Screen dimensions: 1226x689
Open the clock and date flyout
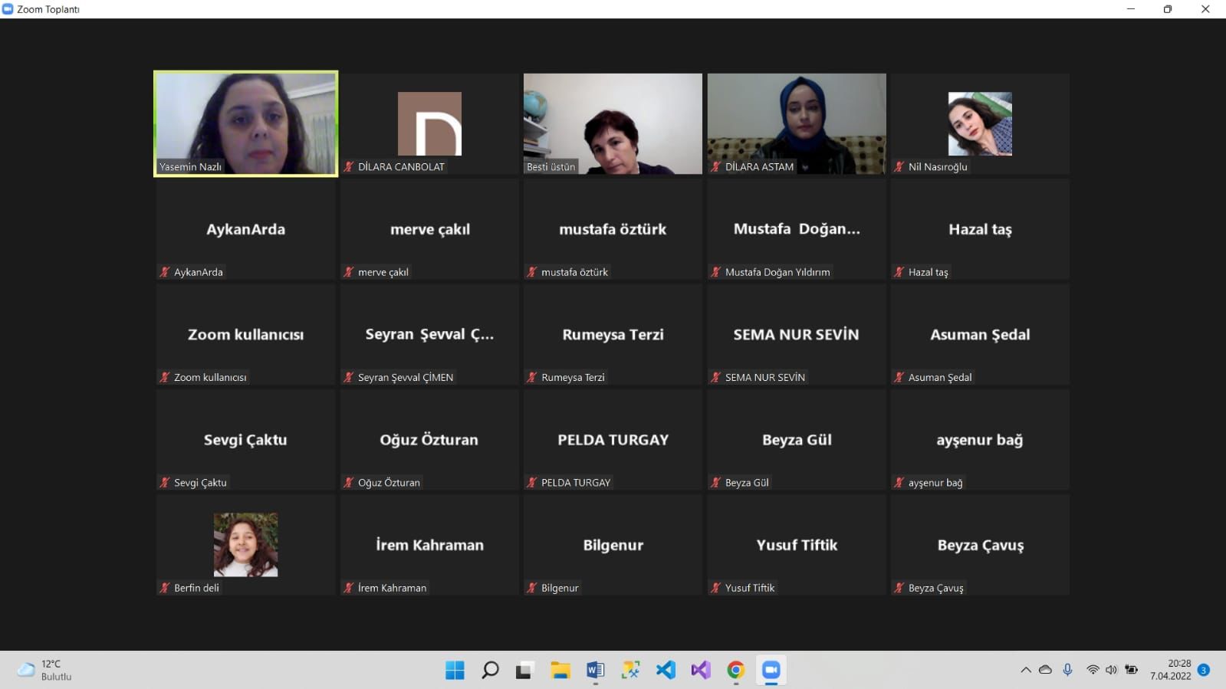coord(1170,670)
